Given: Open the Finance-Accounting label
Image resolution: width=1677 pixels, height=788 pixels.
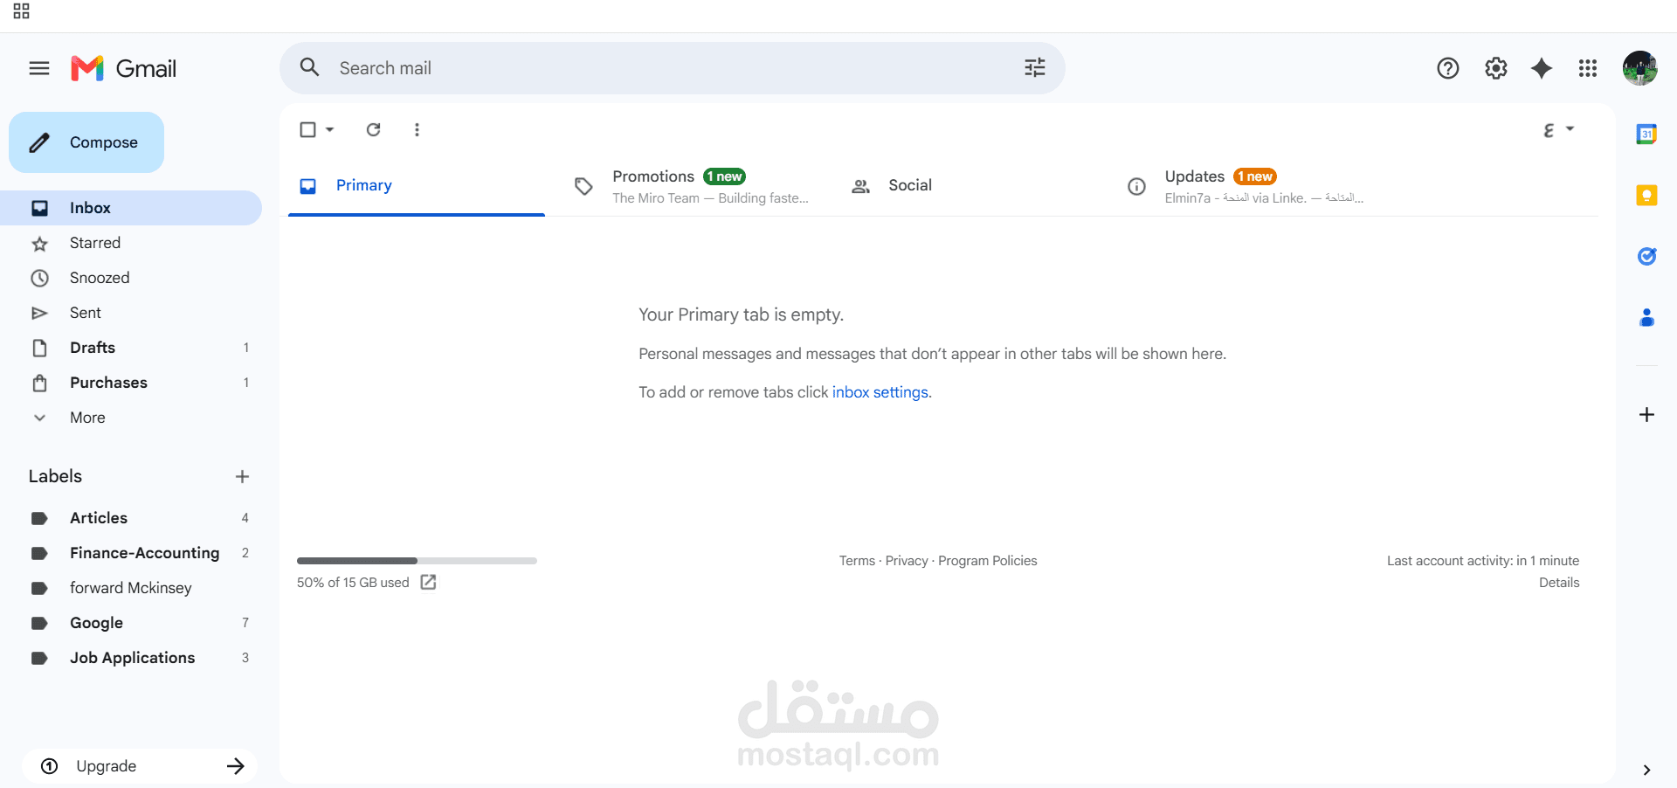Looking at the screenshot, I should pyautogui.click(x=131, y=553).
